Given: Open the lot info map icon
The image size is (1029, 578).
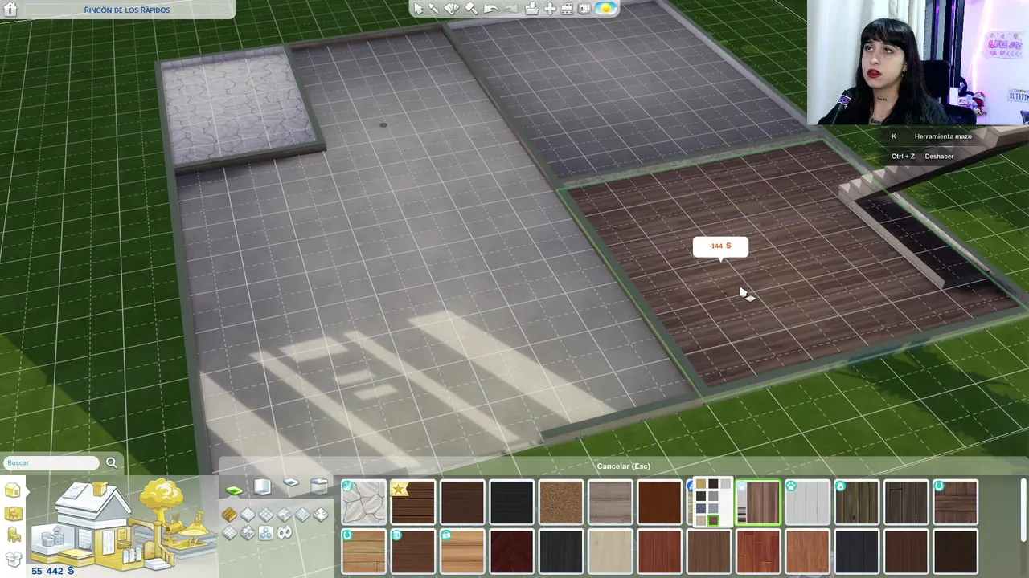Looking at the screenshot, I should (x=584, y=8).
